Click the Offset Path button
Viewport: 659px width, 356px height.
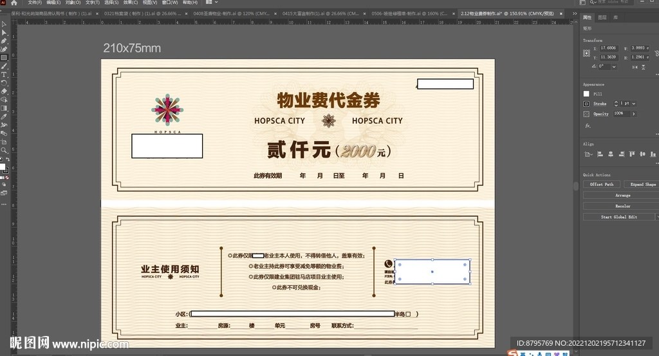[602, 184]
